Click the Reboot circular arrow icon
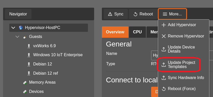 [x=135, y=14]
